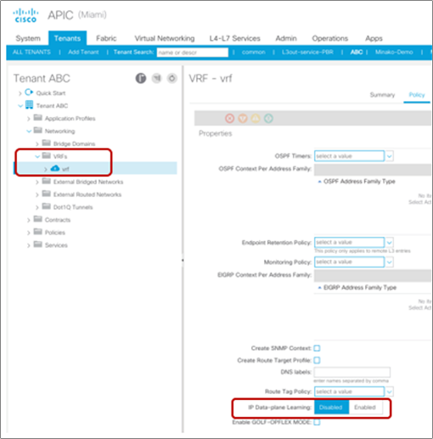Open the common tenant link
Image resolution: width=433 pixels, height=439 pixels.
[254, 52]
